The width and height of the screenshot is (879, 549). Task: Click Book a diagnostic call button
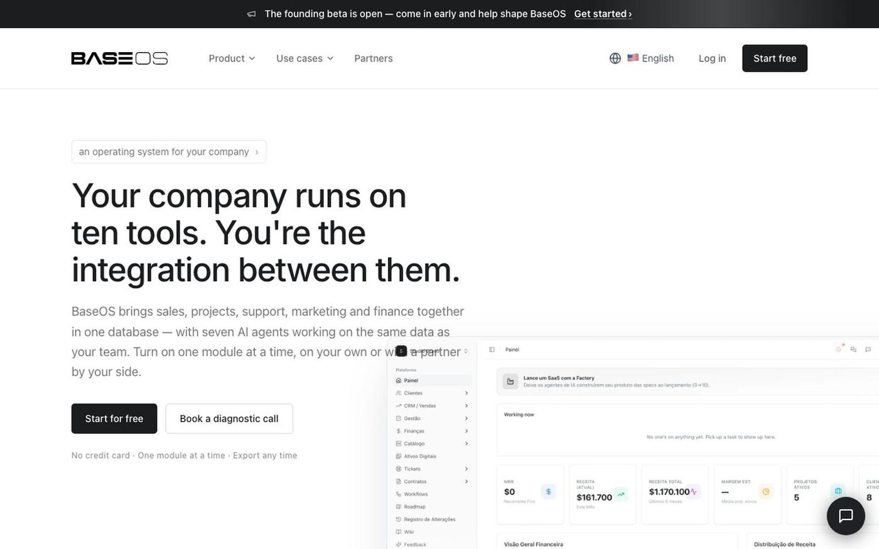pyautogui.click(x=229, y=418)
